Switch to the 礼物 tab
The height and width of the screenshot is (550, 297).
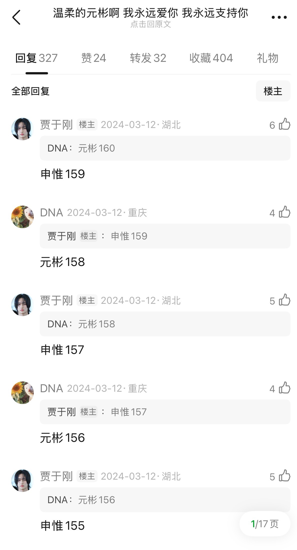pos(267,58)
